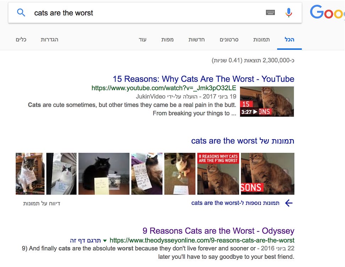The image size is (345, 267).
Task: Open '9 Reasons Cats are the Worst - Odyssey'
Action: click(218, 231)
